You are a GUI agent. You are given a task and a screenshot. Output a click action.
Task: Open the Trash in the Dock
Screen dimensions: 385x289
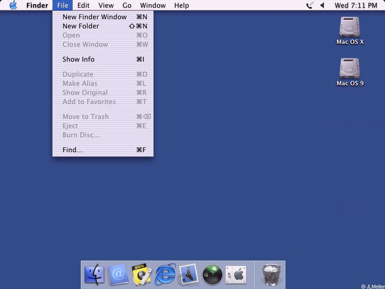(271, 275)
